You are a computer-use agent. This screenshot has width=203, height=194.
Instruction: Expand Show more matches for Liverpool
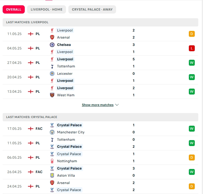point(98,105)
